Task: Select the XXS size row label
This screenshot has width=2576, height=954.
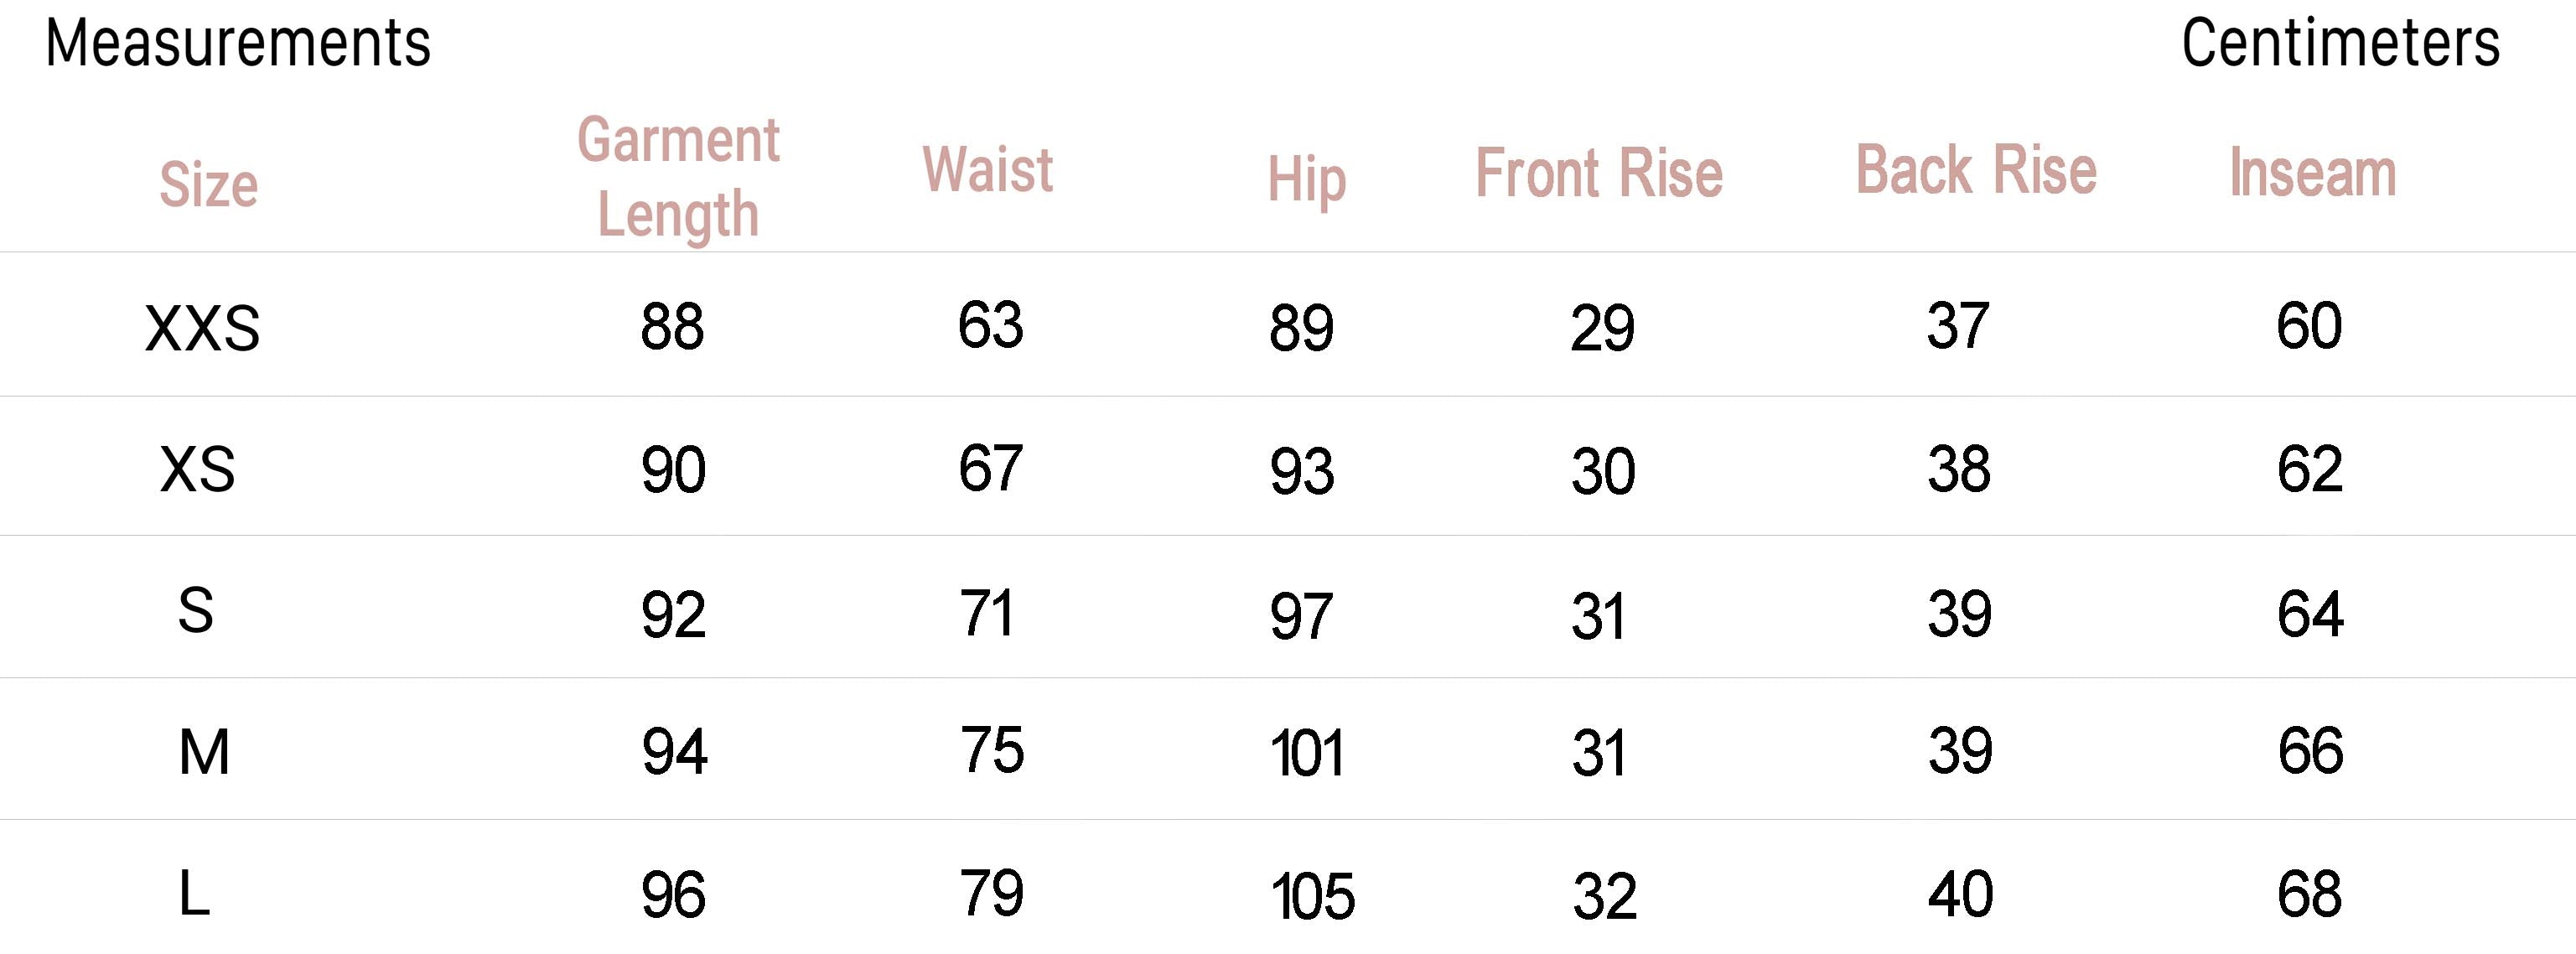Action: (202, 328)
